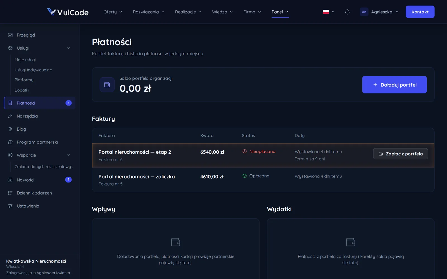Screen dimensions: 447x279
Task: Click the Kwiatkowska Nieruchomości organization name
Action: click(36, 261)
